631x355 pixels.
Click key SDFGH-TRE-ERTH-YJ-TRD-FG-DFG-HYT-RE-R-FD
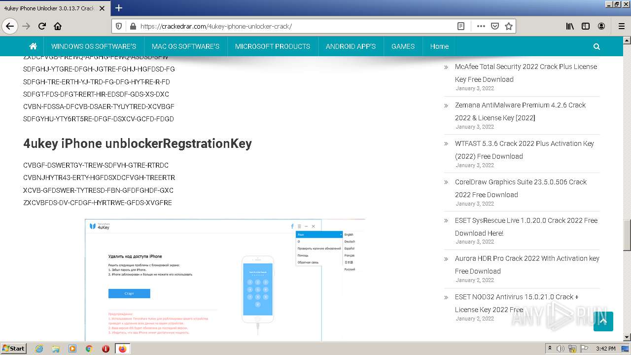pos(97,82)
